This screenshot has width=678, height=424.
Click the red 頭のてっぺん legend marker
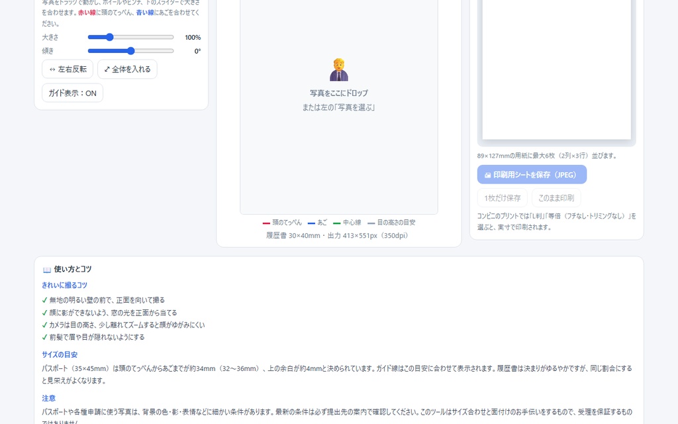point(266,223)
